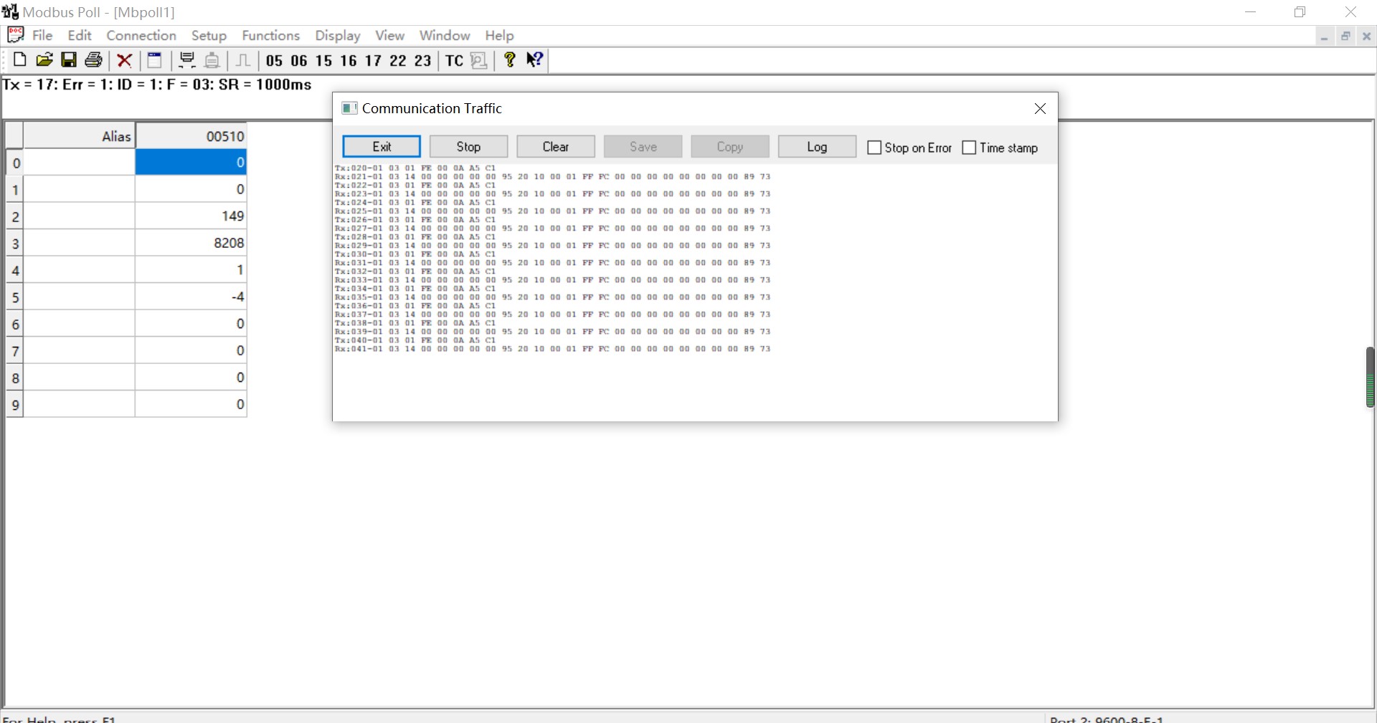This screenshot has width=1377, height=723.
Task: Open the Display menu
Action: [338, 35]
